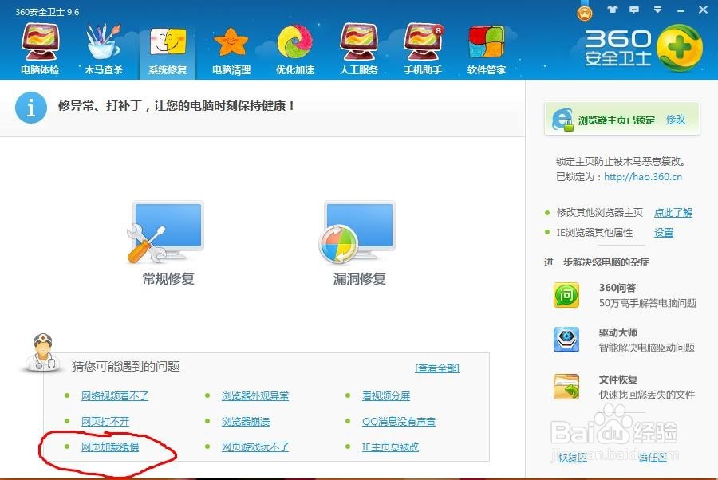Open the main menu dropdown triangle
The width and height of the screenshot is (718, 480).
(657, 9)
